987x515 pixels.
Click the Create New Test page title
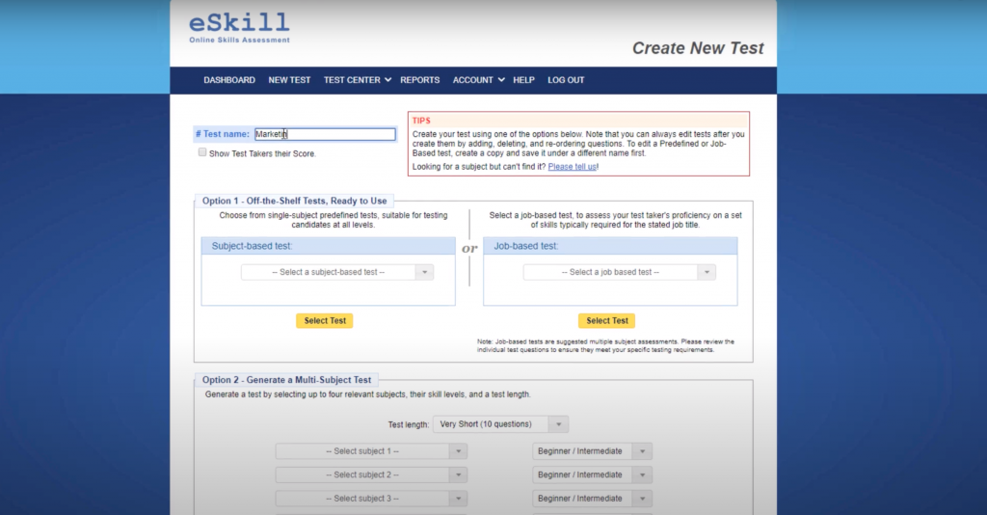pyautogui.click(x=698, y=48)
